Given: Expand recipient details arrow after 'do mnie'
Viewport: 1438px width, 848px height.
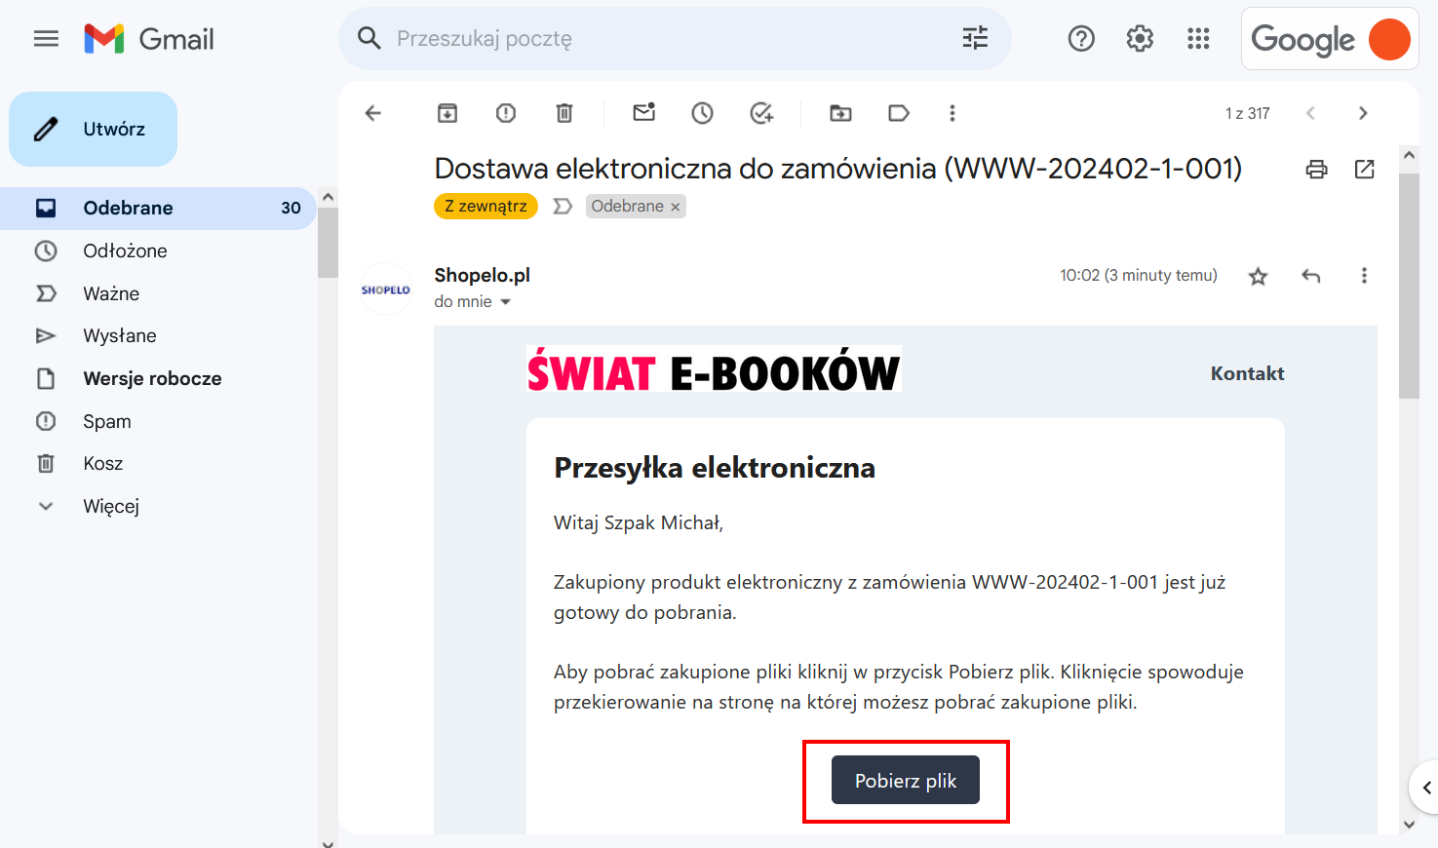Looking at the screenshot, I should click(x=505, y=302).
